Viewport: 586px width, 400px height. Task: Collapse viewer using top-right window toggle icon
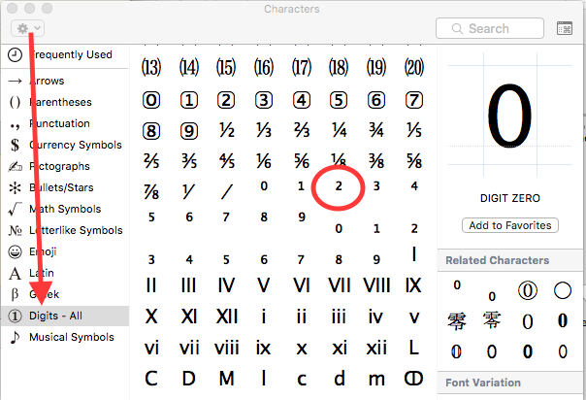pyautogui.click(x=565, y=28)
